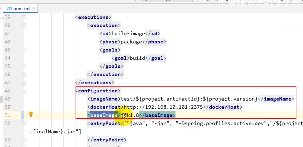Screen dimensions: 303x147
Task: Click the closing entryPoint tag
Action: (107, 140)
